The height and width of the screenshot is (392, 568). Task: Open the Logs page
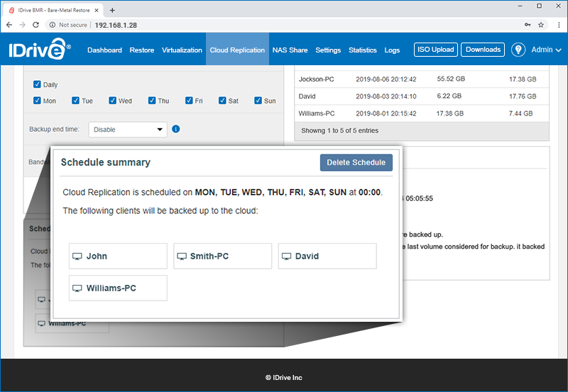392,50
